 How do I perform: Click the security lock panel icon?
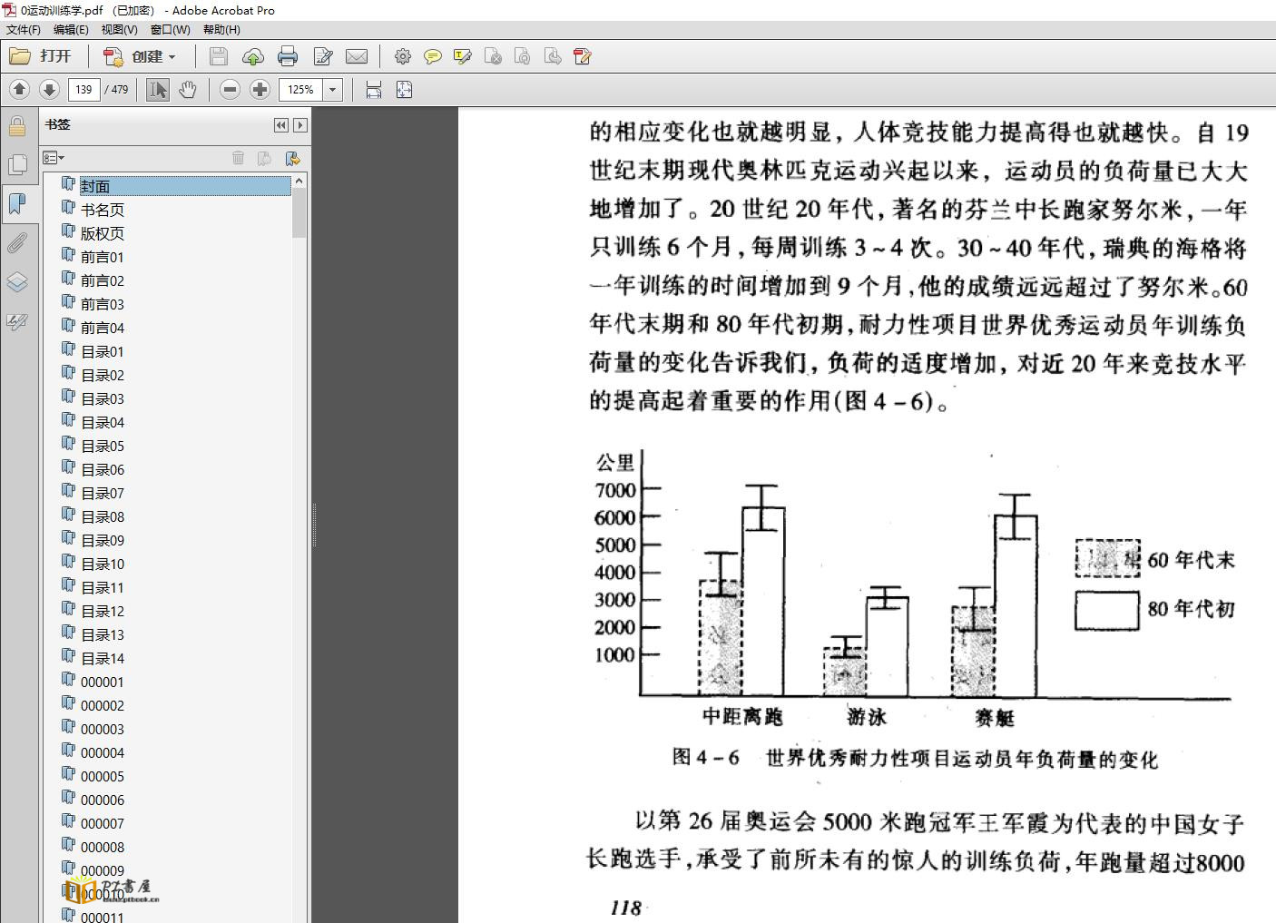(x=16, y=125)
